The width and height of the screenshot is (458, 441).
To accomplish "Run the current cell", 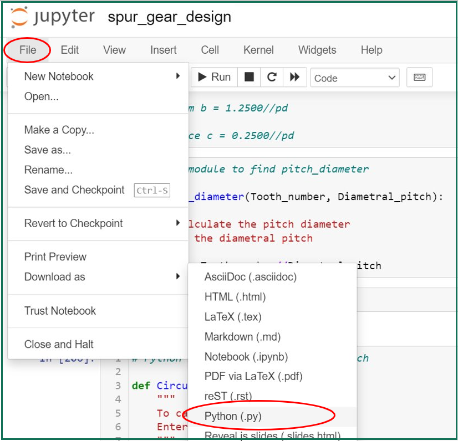I will point(214,78).
